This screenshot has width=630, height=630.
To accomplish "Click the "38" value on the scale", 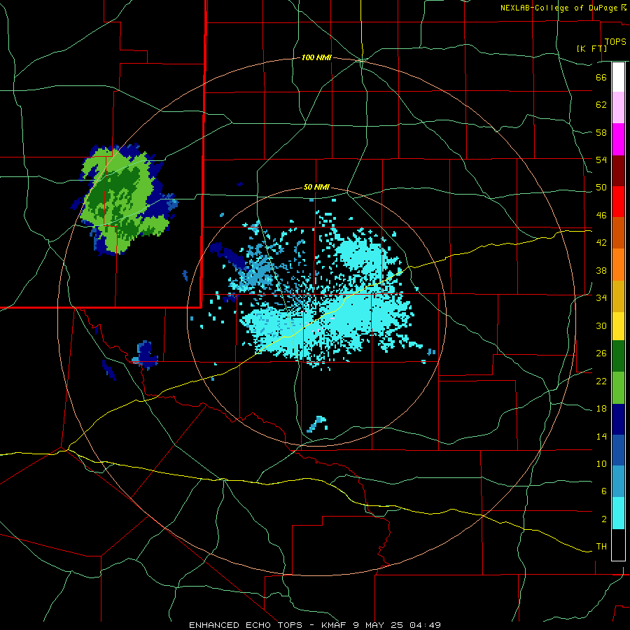I will (x=601, y=270).
